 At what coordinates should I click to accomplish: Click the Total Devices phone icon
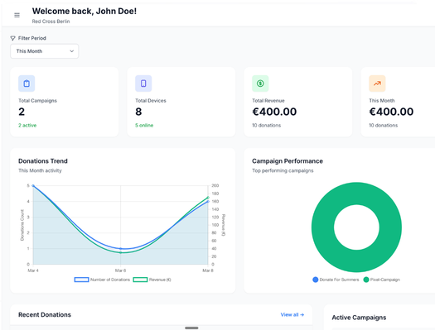pyautogui.click(x=143, y=84)
